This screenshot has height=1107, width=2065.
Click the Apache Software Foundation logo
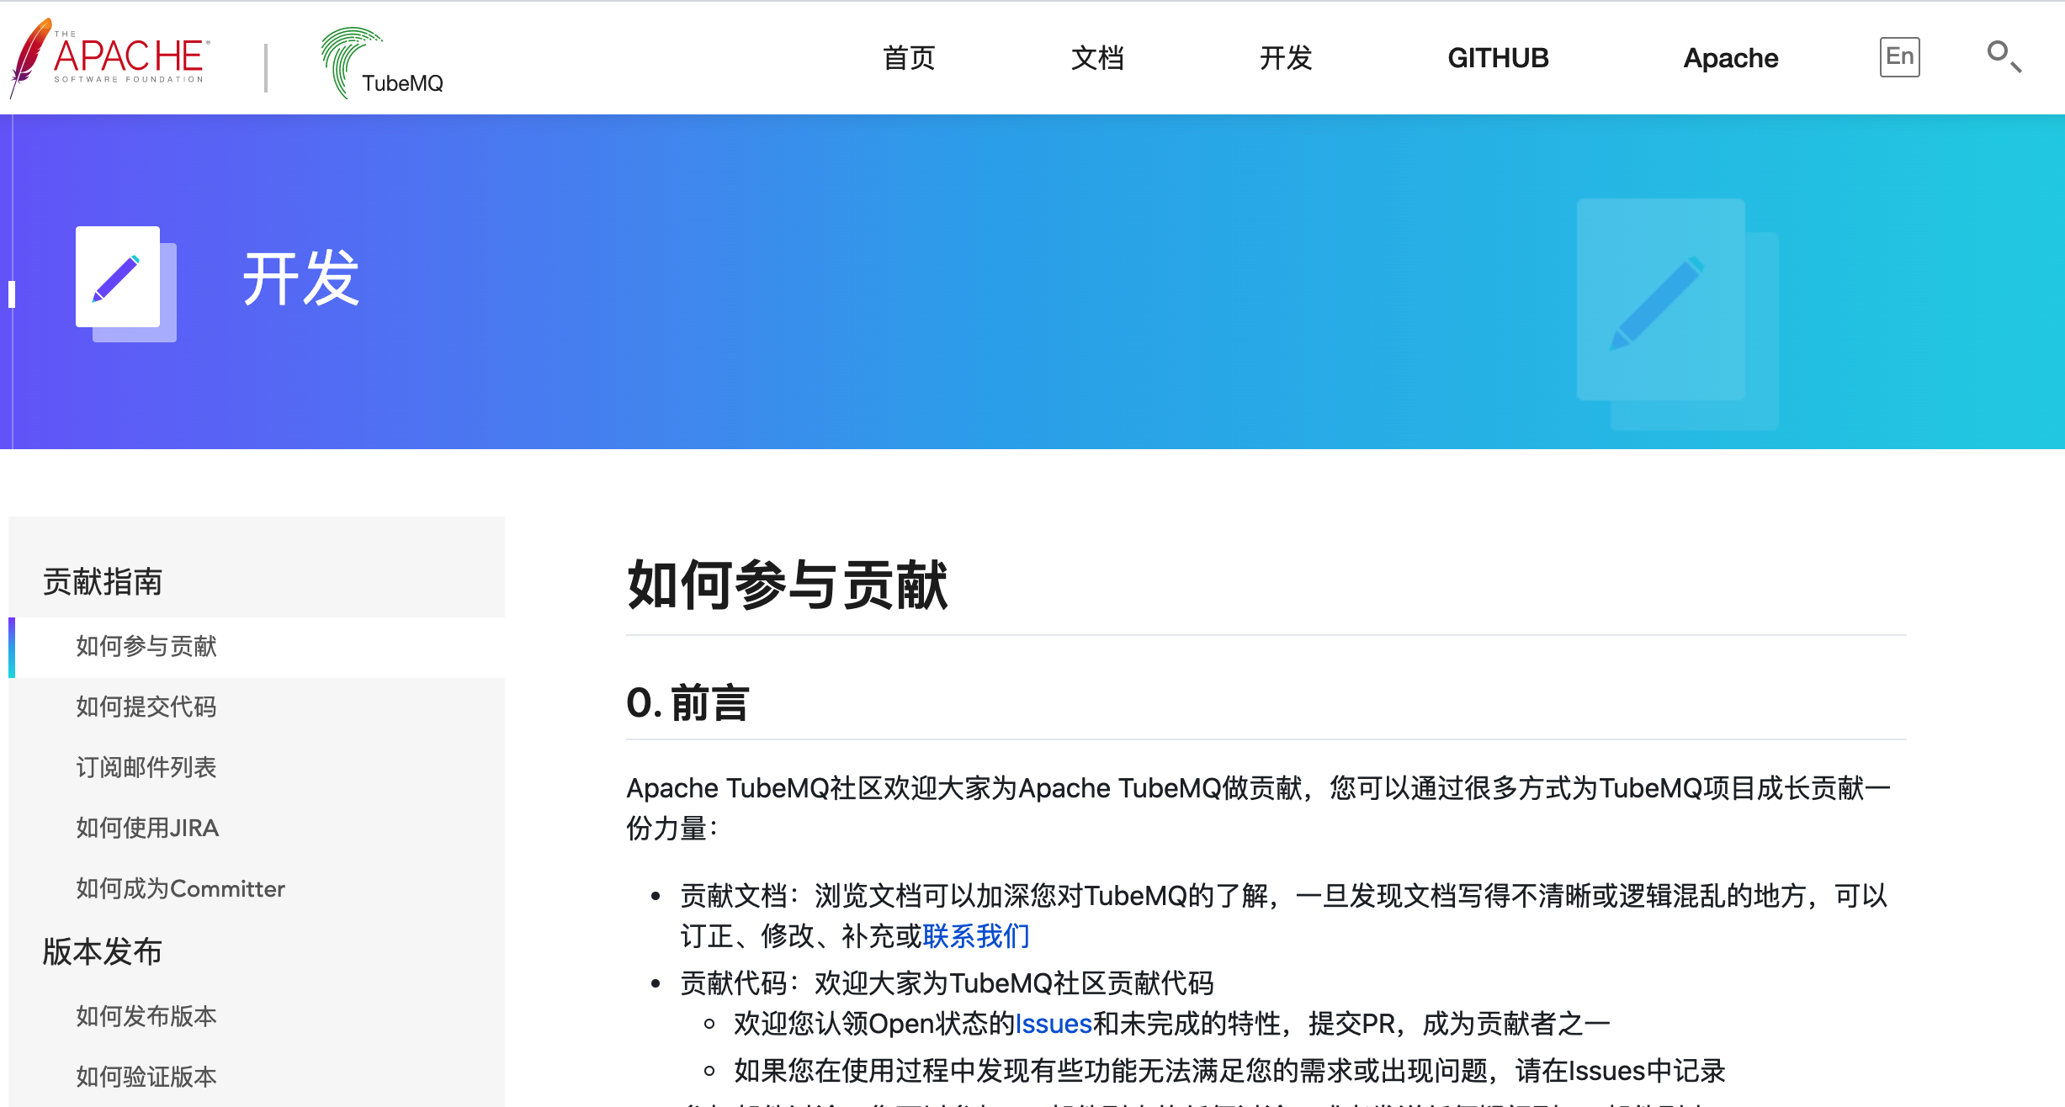click(x=109, y=57)
